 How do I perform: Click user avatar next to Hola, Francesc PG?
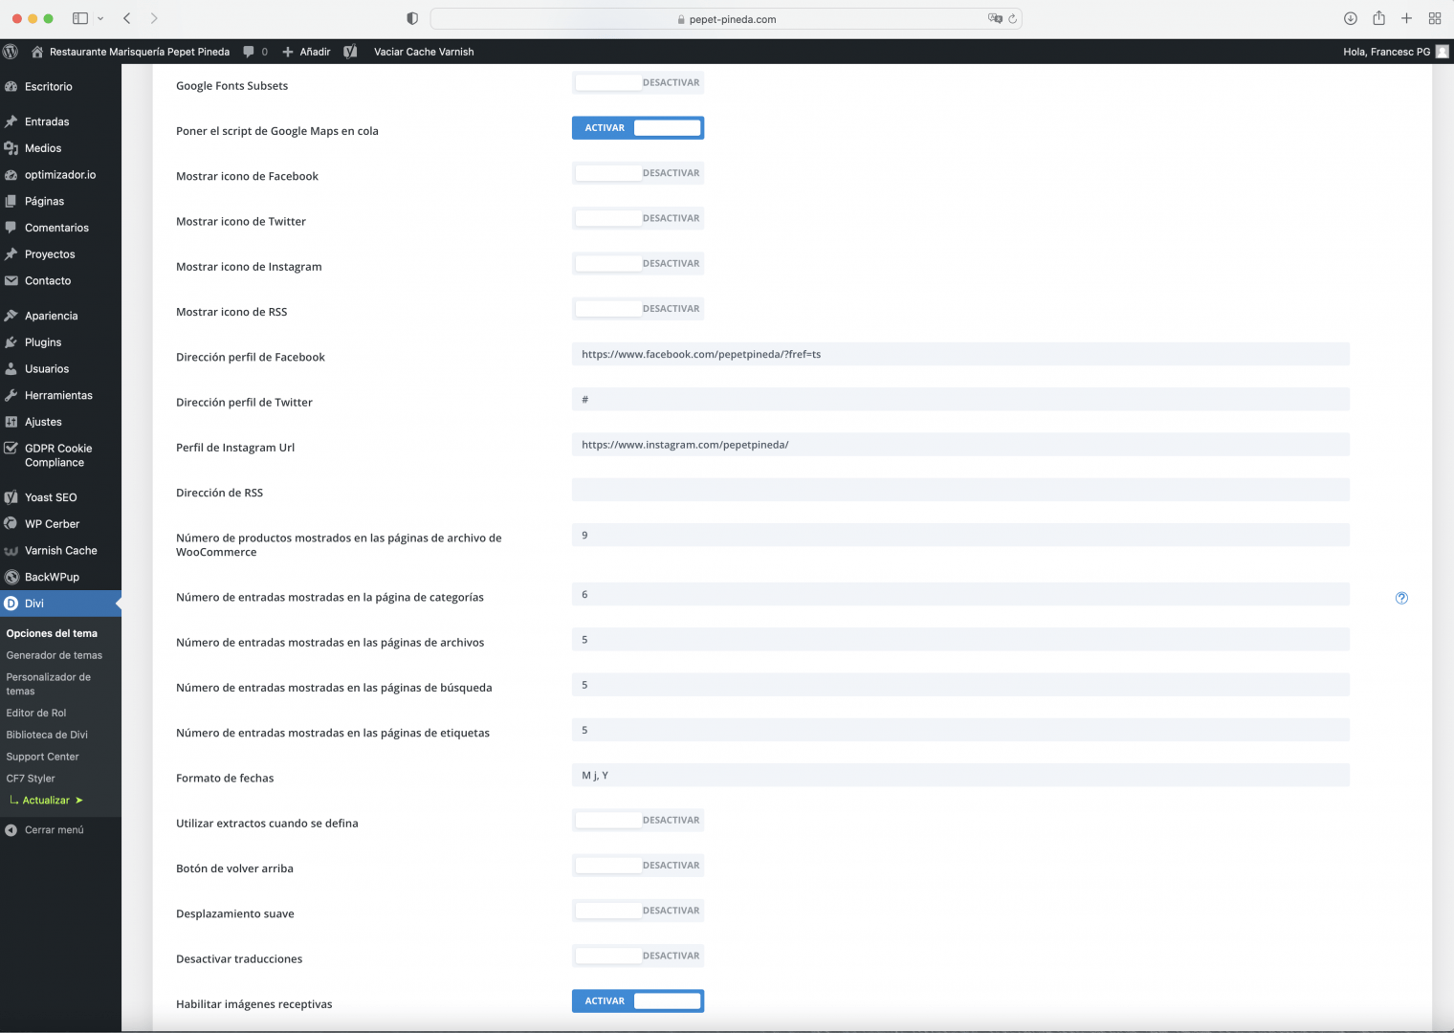[1443, 52]
